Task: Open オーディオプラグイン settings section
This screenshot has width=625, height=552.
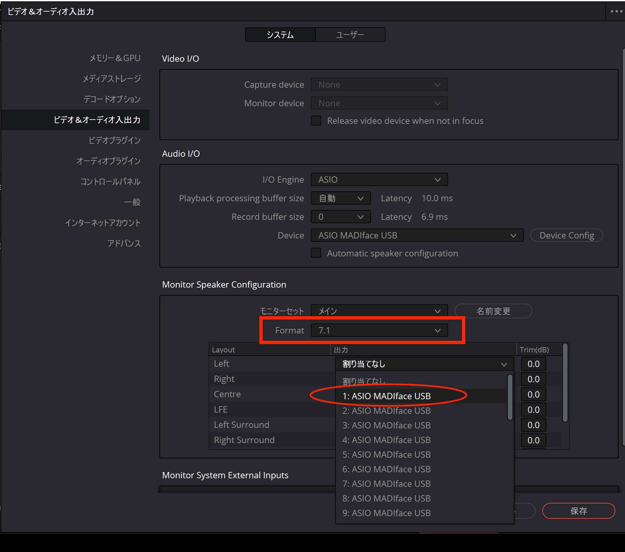Action: click(109, 161)
